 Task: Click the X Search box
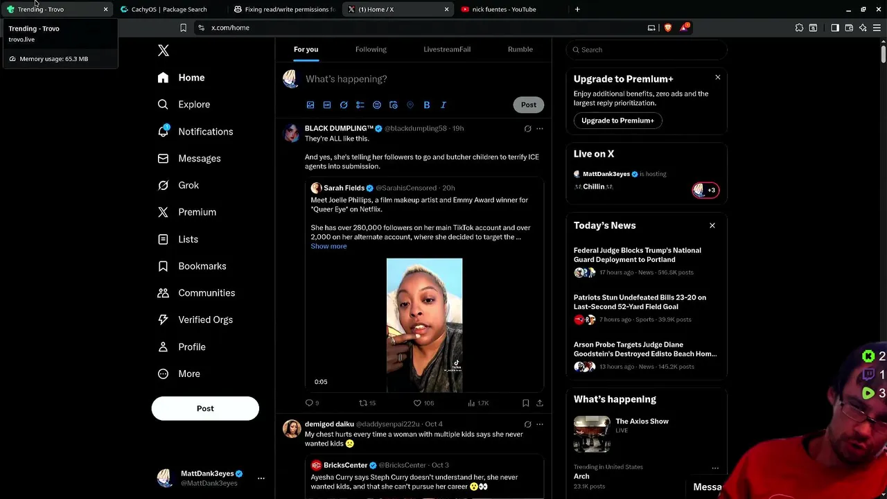[647, 50]
